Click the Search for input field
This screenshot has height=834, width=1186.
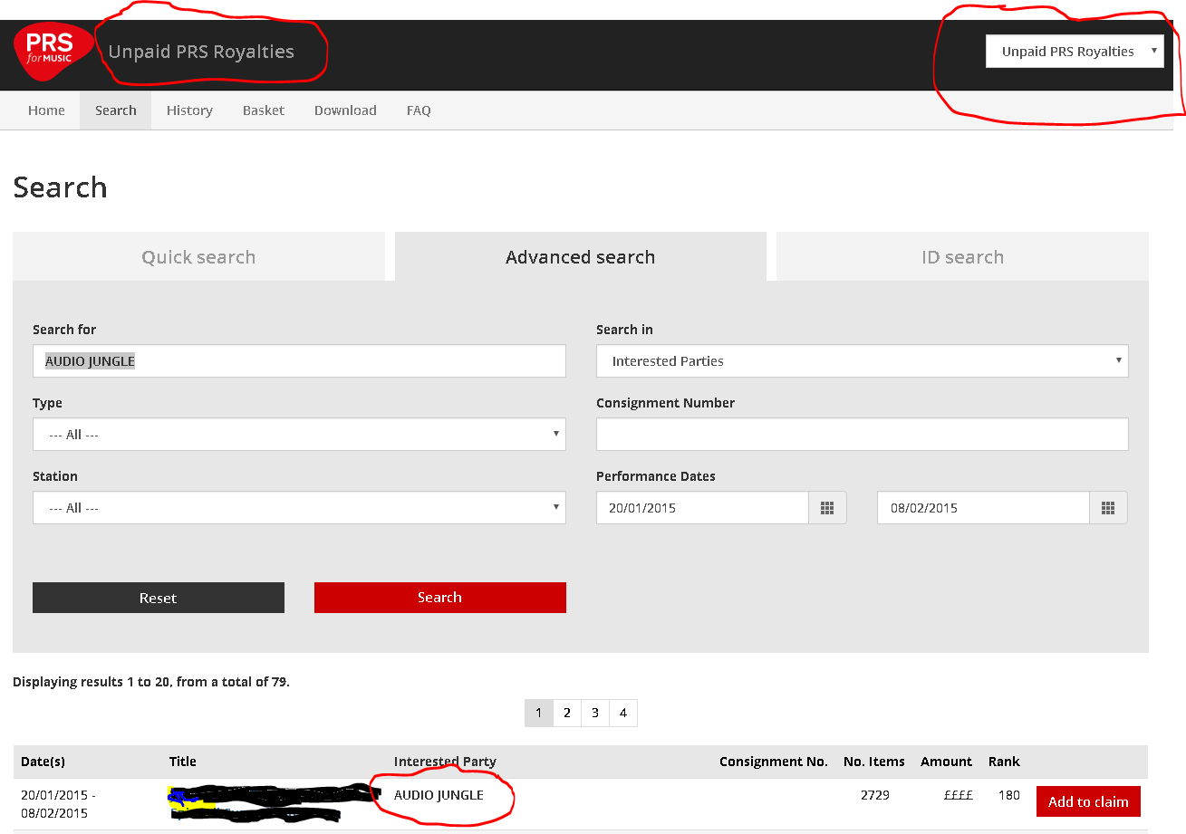[299, 361]
